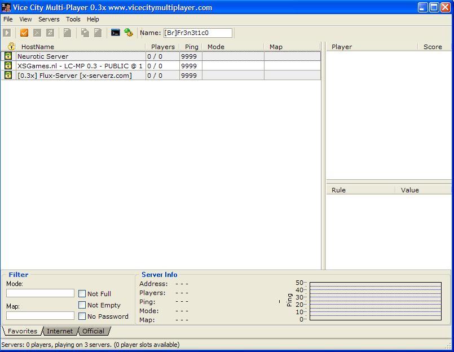Open the remote console terminal icon
This screenshot has width=454, height=352.
click(x=116, y=33)
